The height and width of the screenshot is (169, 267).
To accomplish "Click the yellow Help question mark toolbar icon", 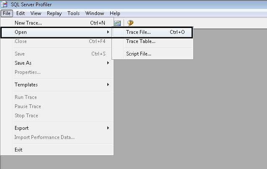I will (130, 23).
